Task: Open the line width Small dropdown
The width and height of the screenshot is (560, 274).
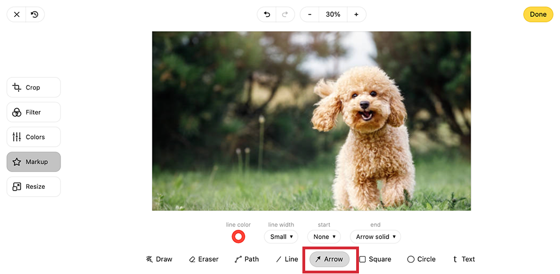Action: [281, 236]
